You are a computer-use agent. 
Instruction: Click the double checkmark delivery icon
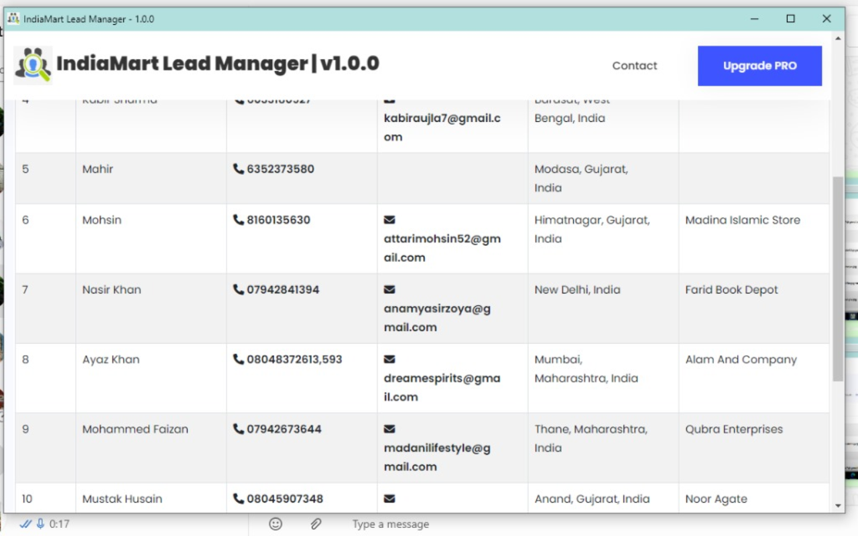[25, 524]
